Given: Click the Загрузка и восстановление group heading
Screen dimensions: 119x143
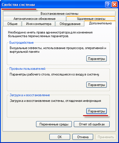Looking at the screenshot, I should pyautogui.click(x=30, y=95).
